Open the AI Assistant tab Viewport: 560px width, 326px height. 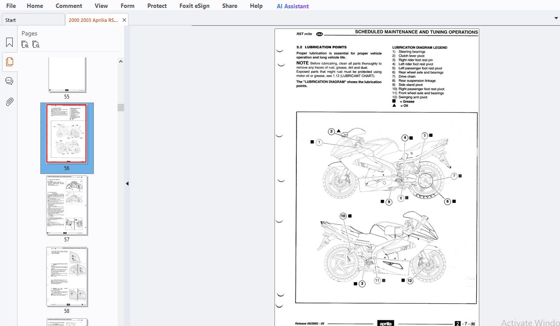click(x=292, y=6)
